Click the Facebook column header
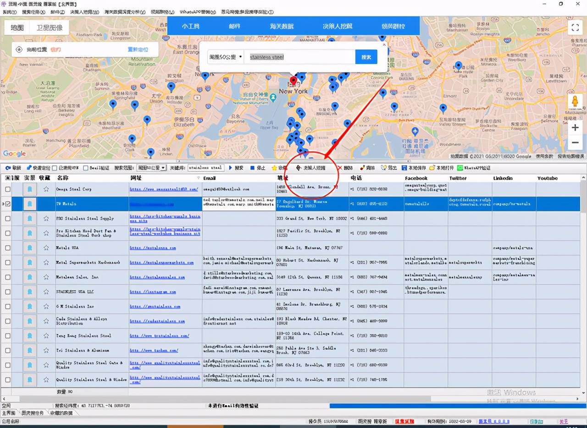 pyautogui.click(x=426, y=178)
